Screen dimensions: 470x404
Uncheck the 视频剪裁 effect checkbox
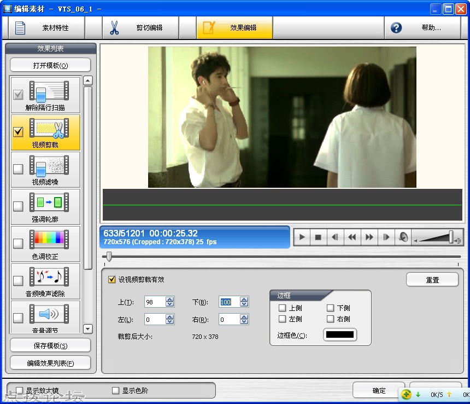pyautogui.click(x=18, y=132)
